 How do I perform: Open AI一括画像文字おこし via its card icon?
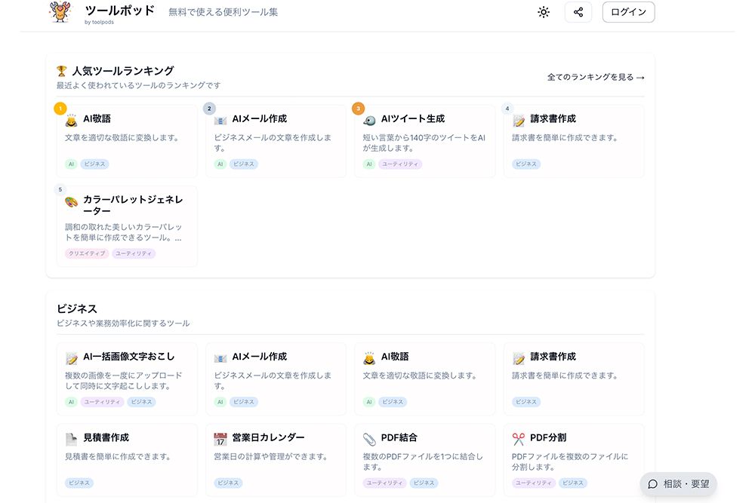pyautogui.click(x=71, y=356)
